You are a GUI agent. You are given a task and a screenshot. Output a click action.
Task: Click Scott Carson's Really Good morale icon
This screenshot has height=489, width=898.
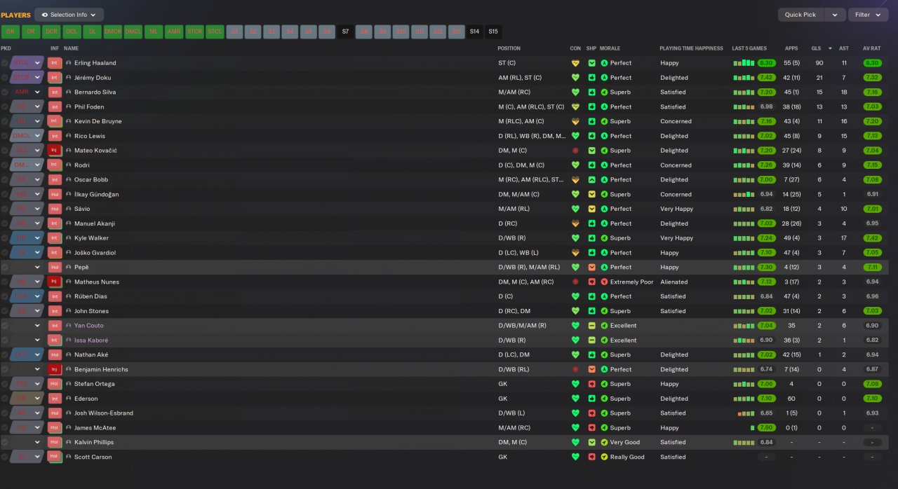tap(604, 457)
